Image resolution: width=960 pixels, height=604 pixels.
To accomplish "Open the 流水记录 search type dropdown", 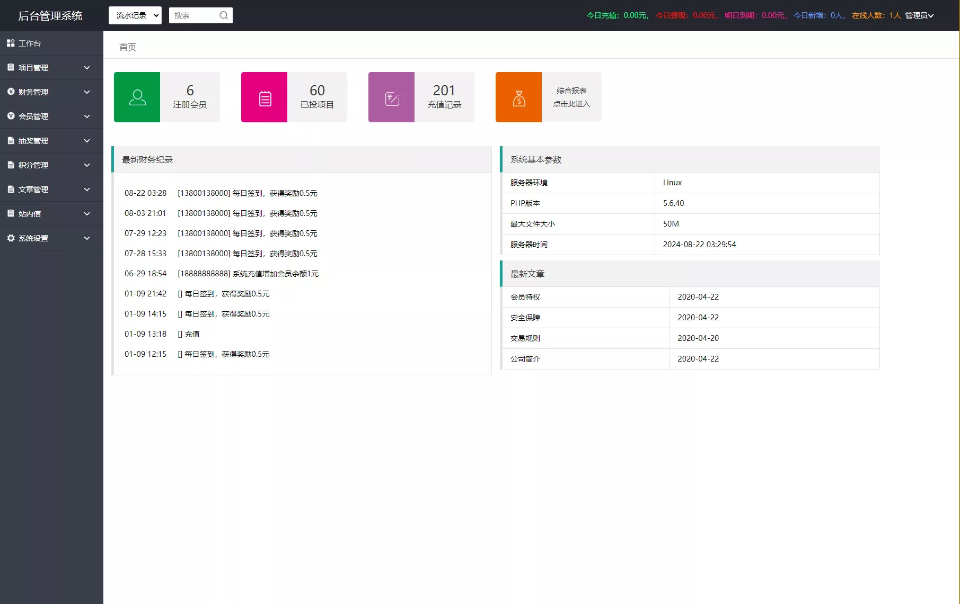I will click(135, 15).
